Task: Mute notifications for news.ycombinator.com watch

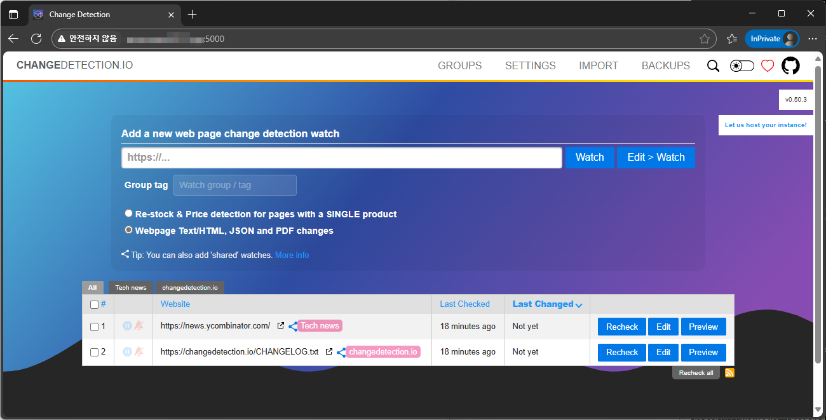Action: pos(139,326)
